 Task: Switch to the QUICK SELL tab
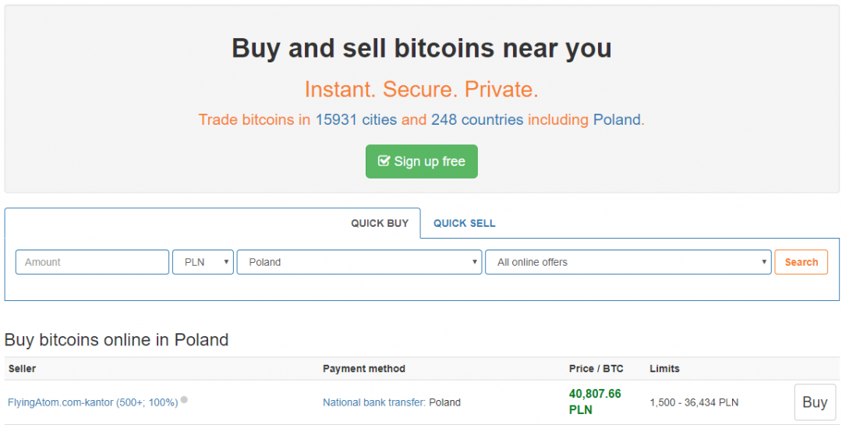464,223
